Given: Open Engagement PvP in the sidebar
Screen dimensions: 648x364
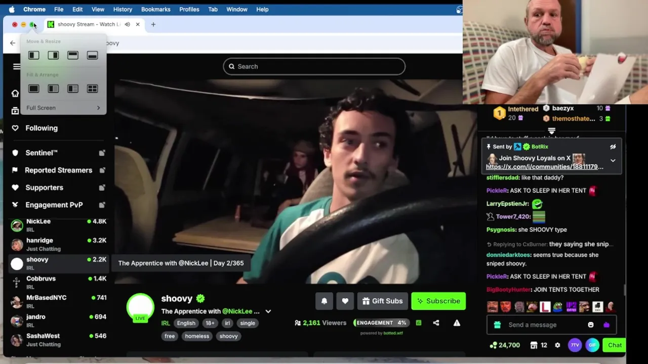Looking at the screenshot, I should click(x=54, y=205).
